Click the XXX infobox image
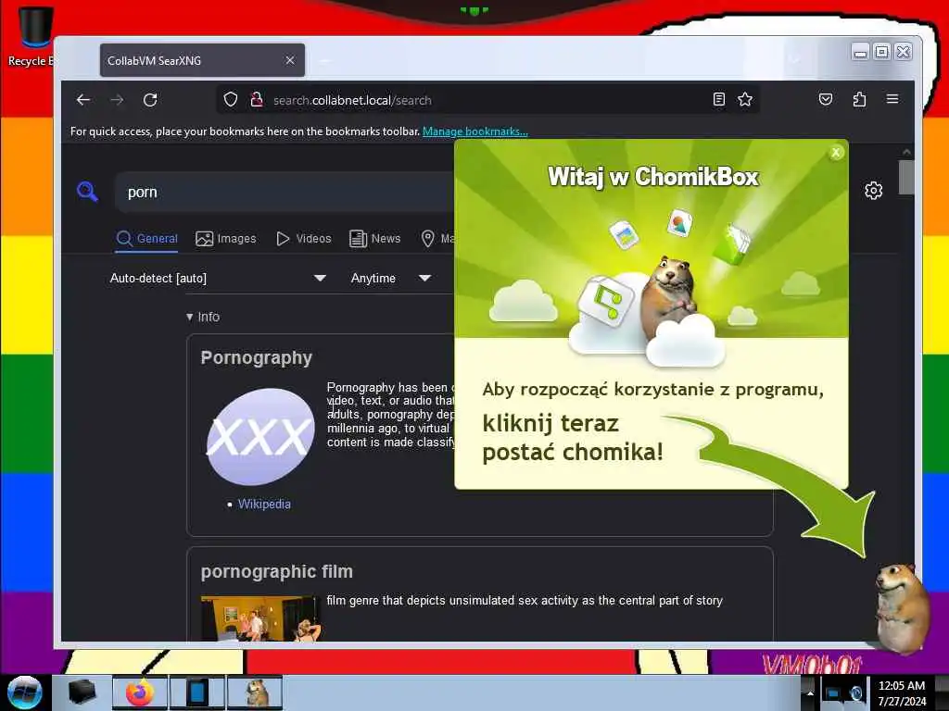The width and height of the screenshot is (949, 711). [x=260, y=437]
